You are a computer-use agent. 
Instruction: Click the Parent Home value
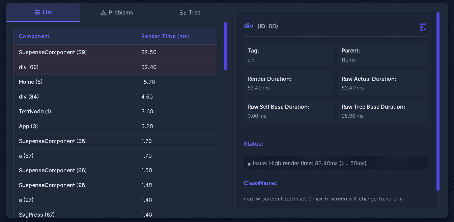(348, 60)
